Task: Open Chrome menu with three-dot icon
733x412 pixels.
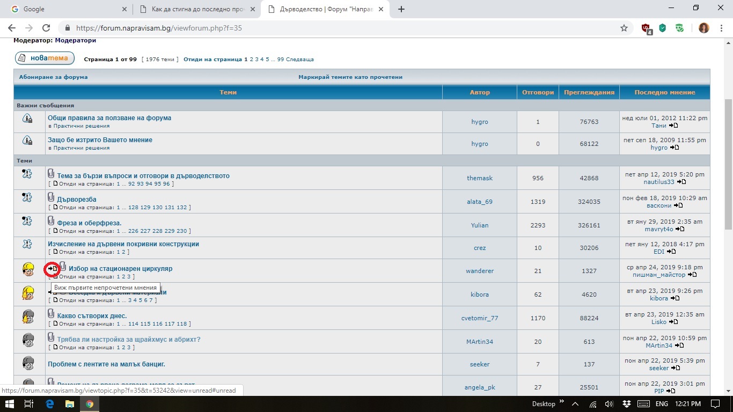Action: point(721,28)
